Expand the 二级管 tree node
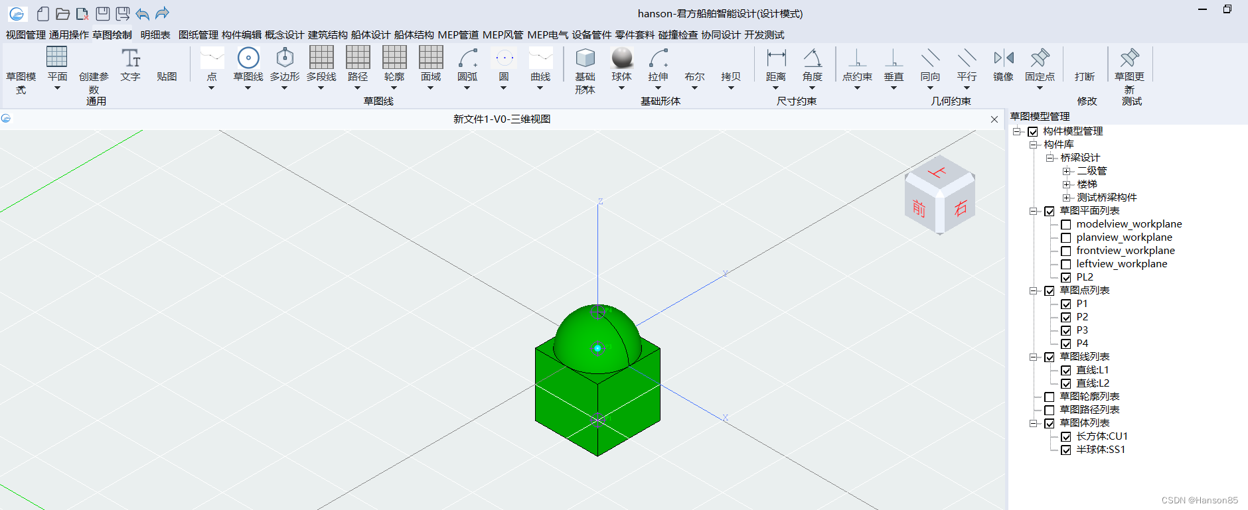1248x510 pixels. [x=1066, y=171]
